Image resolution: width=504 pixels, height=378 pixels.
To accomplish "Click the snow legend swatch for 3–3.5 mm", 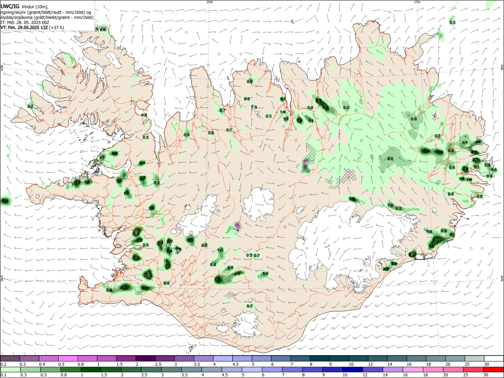I will 183,358.
